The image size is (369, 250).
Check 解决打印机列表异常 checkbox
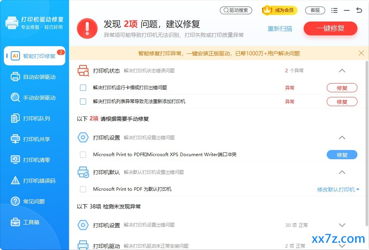pos(83,102)
